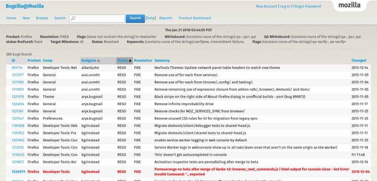Open the New bug link
This screenshot has width=377, height=181.
click(x=26, y=18)
